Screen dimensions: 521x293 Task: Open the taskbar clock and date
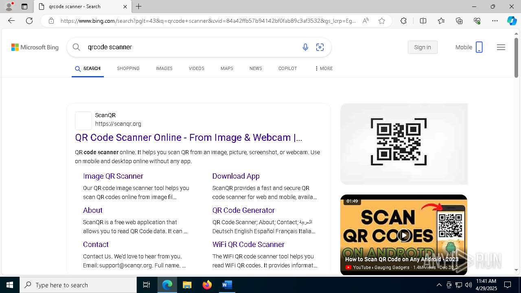coord(486,285)
